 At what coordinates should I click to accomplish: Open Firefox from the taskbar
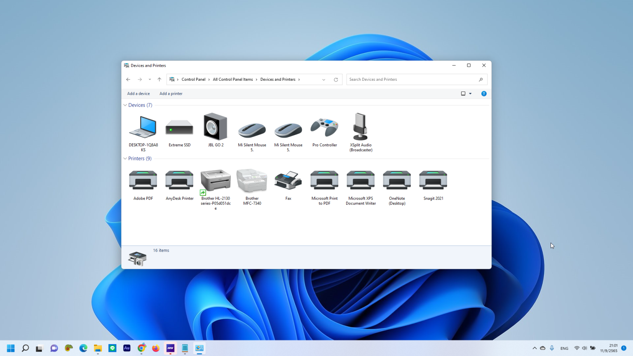156,348
